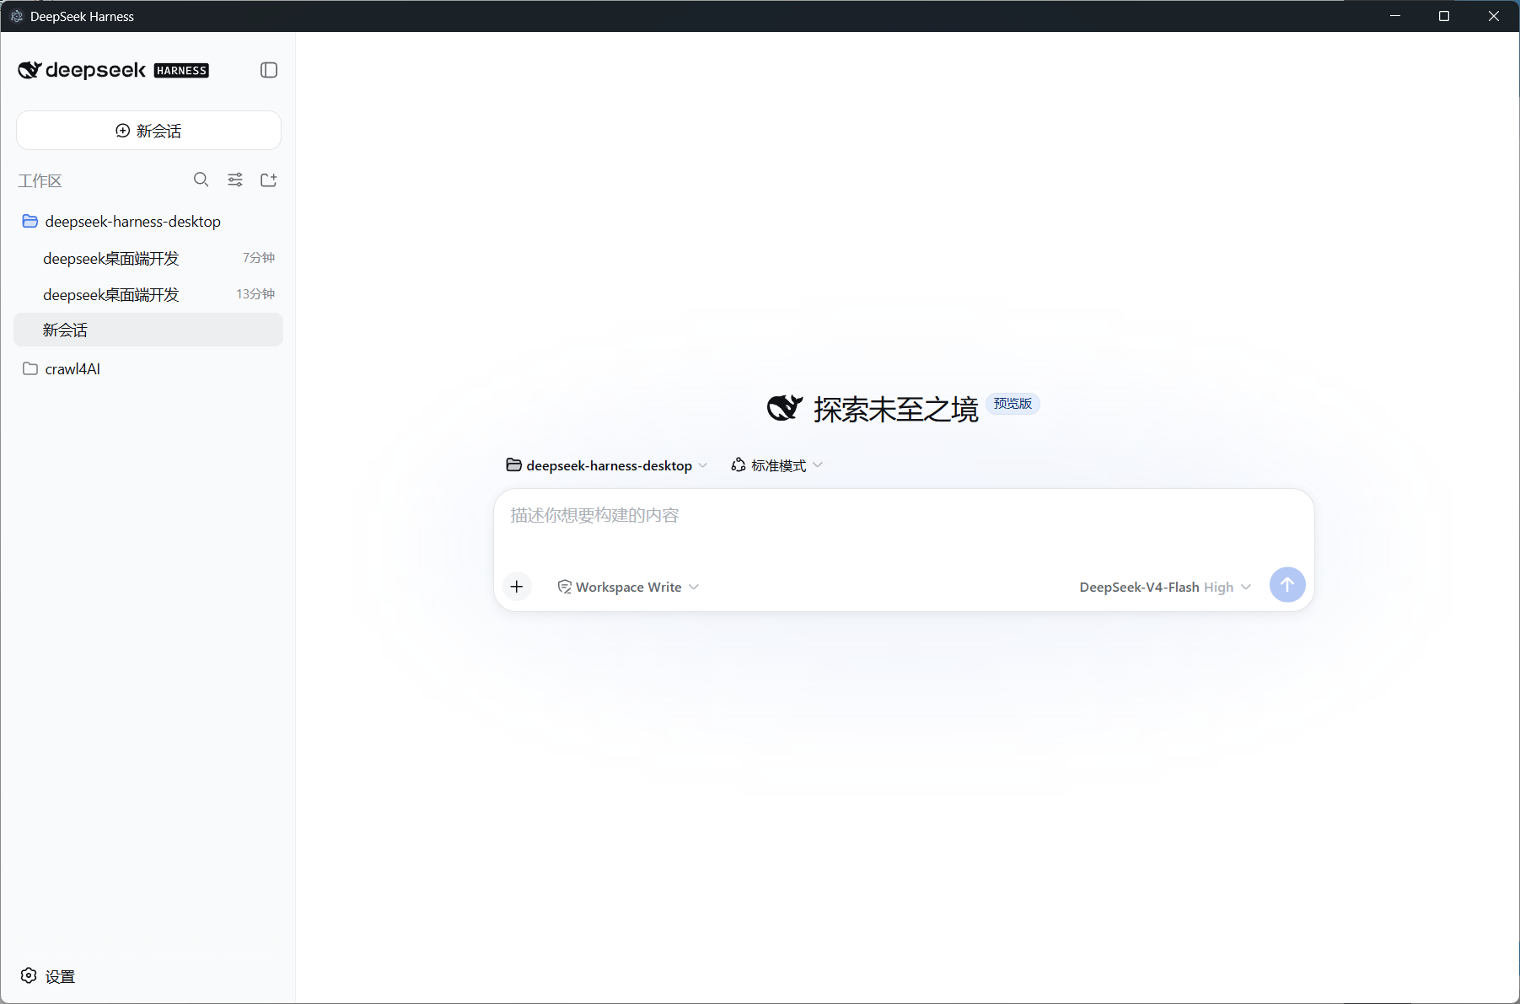Click the whale logo beside 探索未至之境
The image size is (1520, 1004).
(784, 408)
